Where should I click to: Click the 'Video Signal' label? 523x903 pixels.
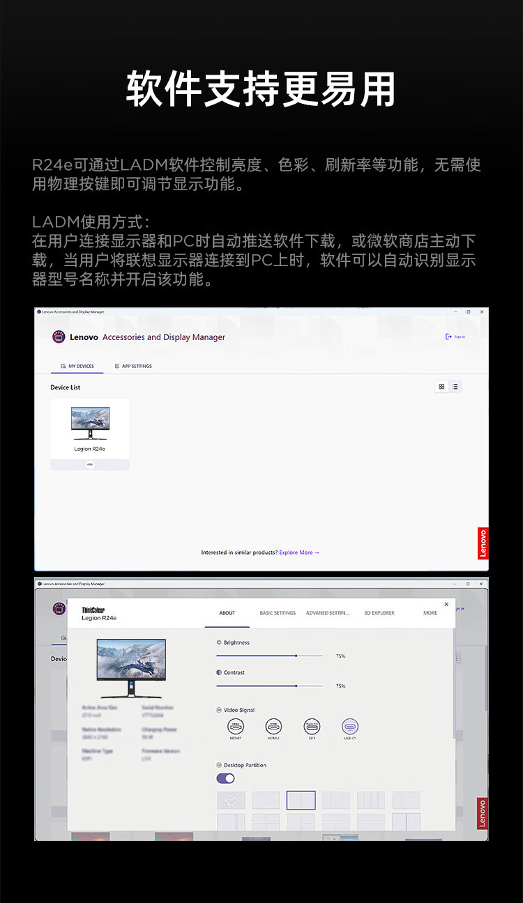coord(239,710)
